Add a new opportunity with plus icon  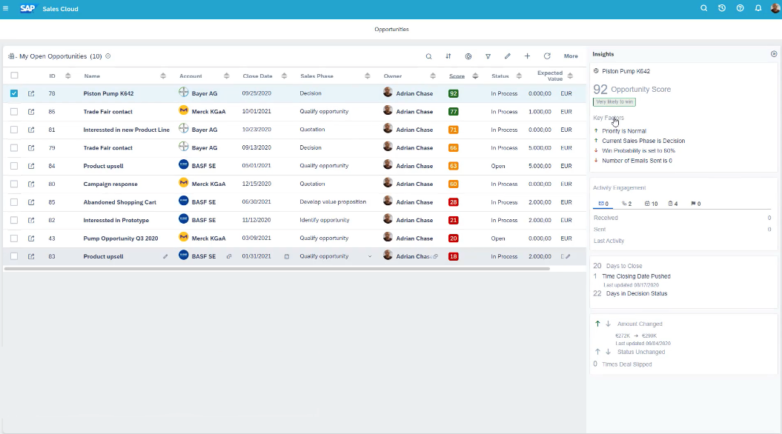tap(527, 56)
